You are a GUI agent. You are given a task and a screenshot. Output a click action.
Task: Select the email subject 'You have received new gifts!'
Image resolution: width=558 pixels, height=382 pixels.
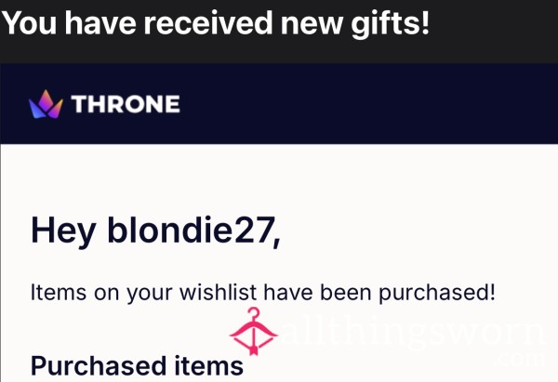pyautogui.click(x=216, y=23)
